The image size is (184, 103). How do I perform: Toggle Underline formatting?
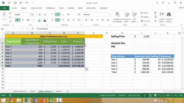(28, 20)
